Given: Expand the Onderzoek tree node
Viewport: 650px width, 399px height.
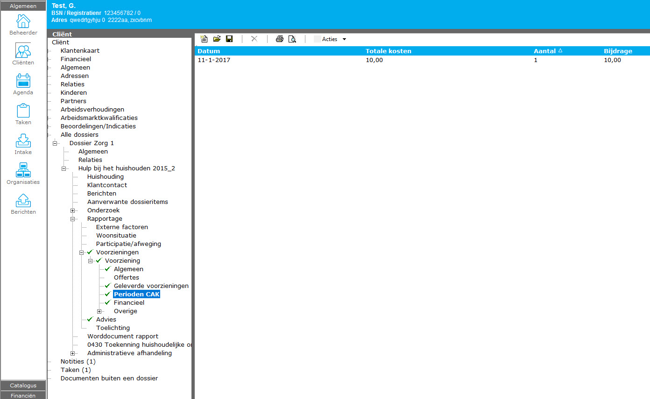Looking at the screenshot, I should [73, 210].
